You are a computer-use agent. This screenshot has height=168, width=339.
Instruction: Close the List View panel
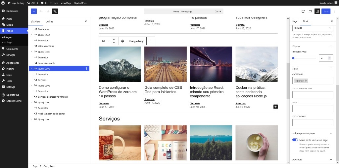[x=86, y=21]
